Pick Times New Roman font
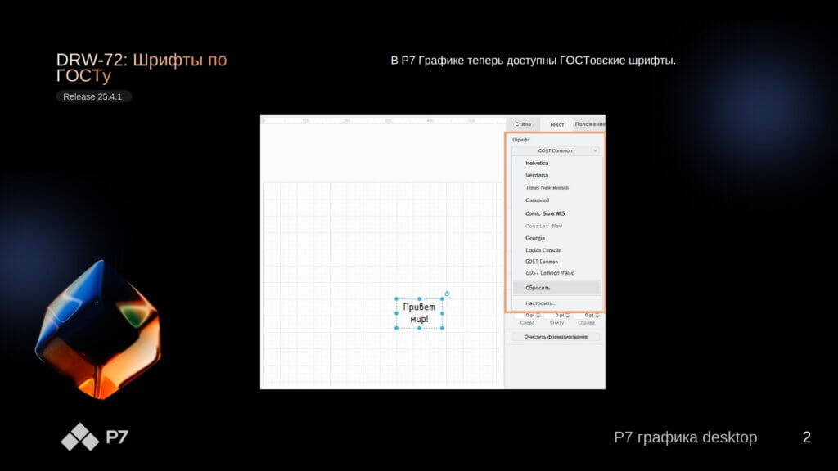Screen dimensions: 838x471 tap(547, 187)
